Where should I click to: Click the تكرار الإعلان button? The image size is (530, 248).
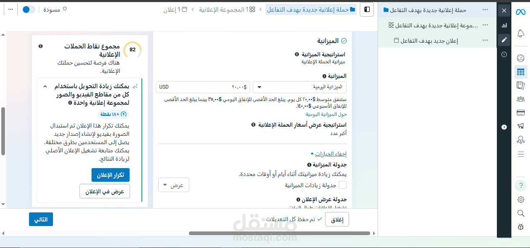tap(111, 175)
